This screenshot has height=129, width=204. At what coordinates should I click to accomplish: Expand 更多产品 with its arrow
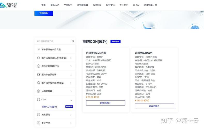(x=71, y=123)
